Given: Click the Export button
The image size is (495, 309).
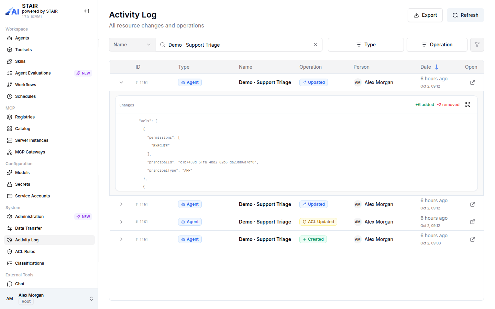Looking at the screenshot, I should (425, 15).
